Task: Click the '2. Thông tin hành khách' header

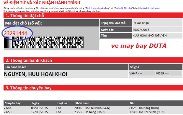Action: [93, 60]
